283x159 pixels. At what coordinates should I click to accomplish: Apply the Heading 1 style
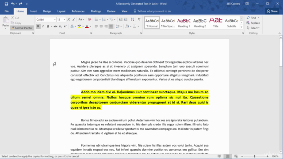pyautogui.click(x=184, y=23)
